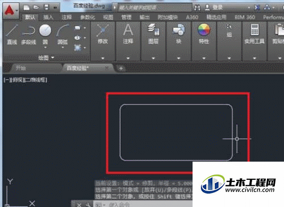Click the command line input box
Screen dimensions: 284x207
coord(143,204)
